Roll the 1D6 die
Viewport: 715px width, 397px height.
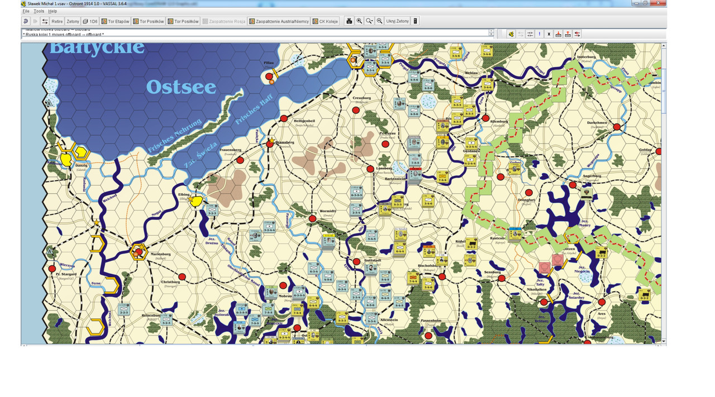click(x=90, y=21)
